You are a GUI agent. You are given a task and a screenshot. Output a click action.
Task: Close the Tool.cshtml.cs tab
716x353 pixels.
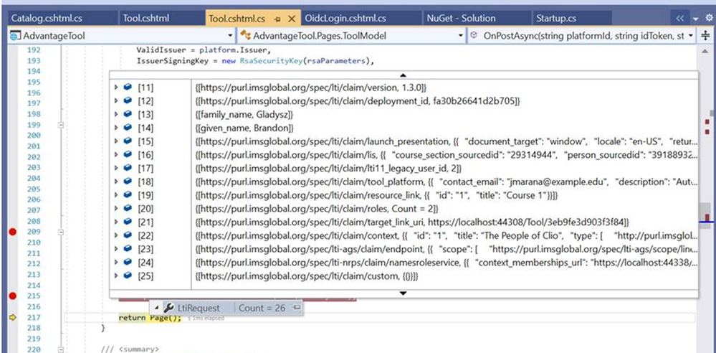coord(292,18)
